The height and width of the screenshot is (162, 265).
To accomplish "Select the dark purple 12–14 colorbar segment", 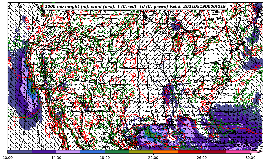I will coord(44,152).
